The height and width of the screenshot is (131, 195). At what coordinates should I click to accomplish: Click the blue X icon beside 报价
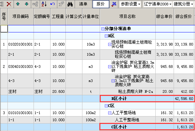(x=114, y=4)
